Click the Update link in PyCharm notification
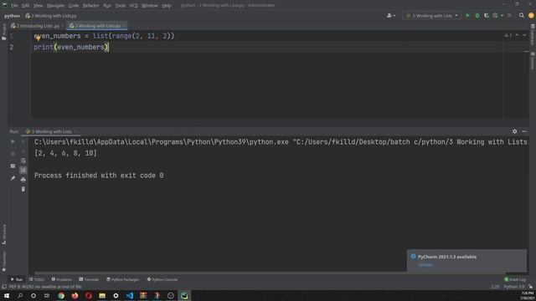 425,265
